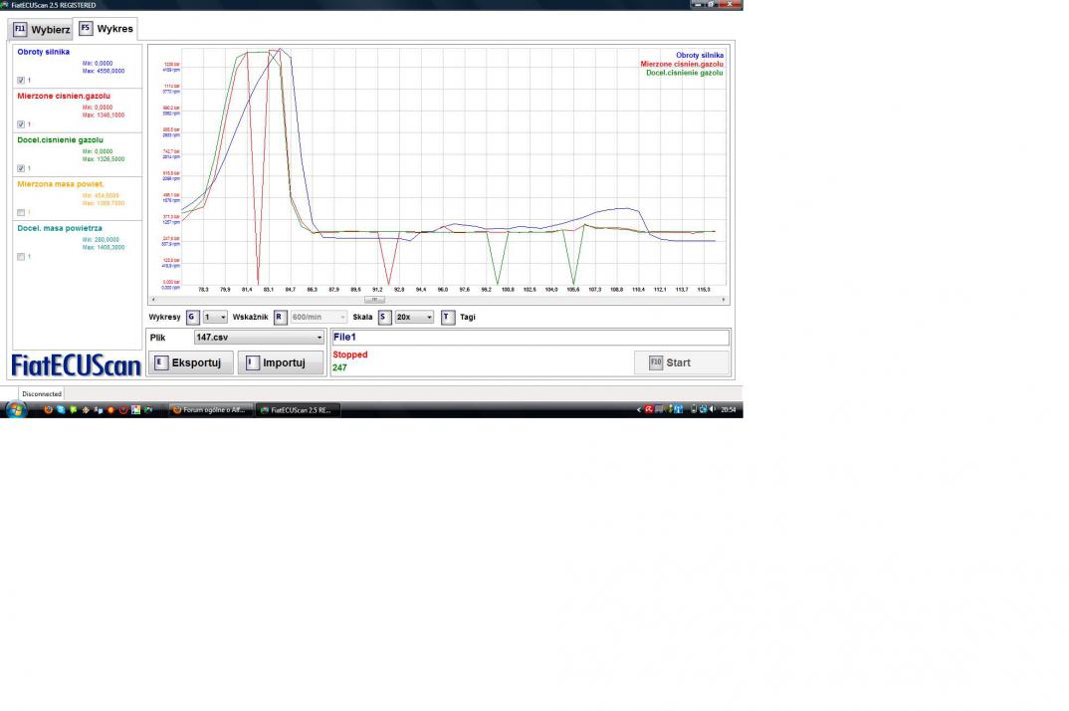
Task: Click the Stopped status text
Action: [349, 355]
